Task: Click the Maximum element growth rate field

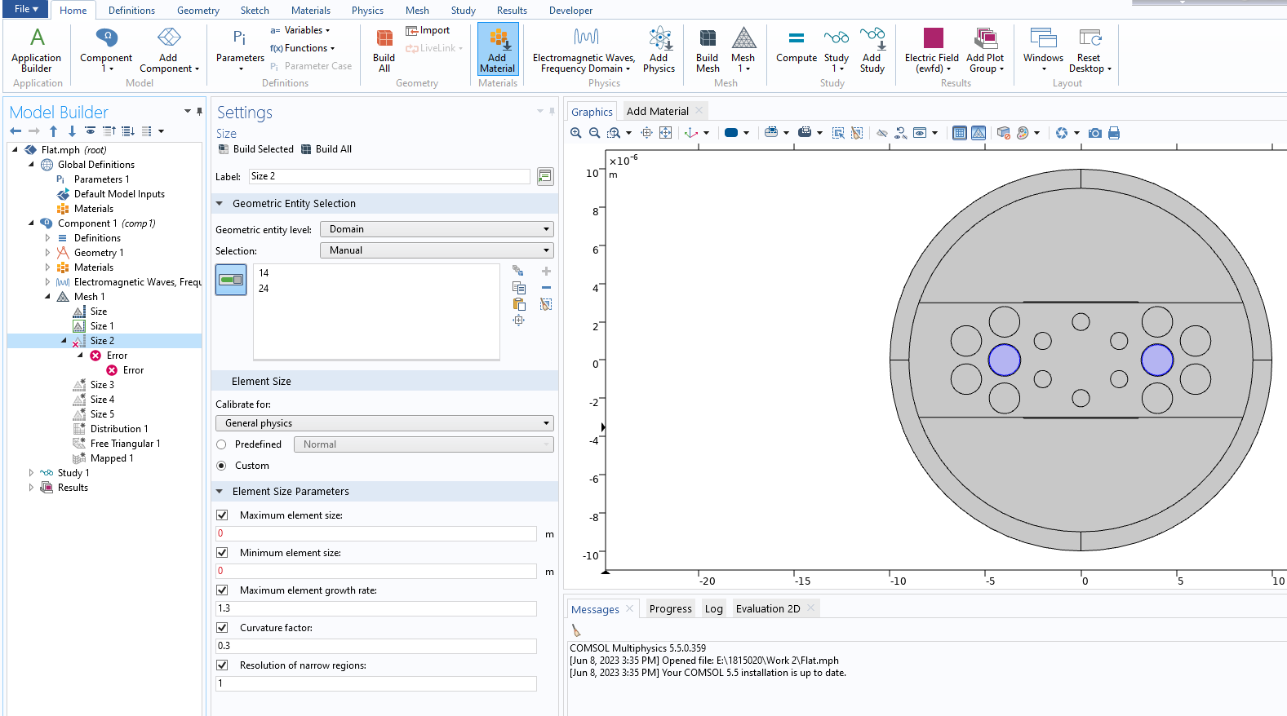Action: click(x=375, y=608)
